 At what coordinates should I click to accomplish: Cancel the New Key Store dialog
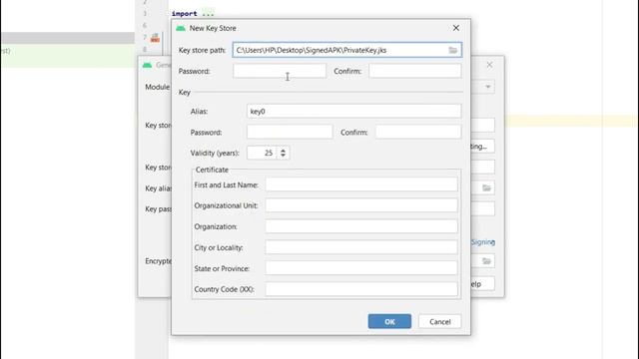pos(439,321)
